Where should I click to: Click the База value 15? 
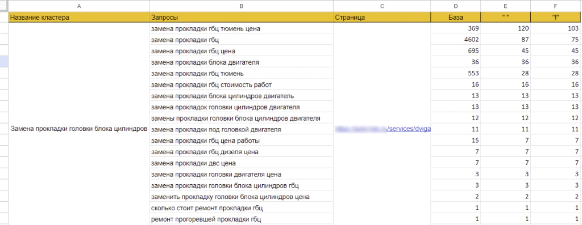click(456, 141)
